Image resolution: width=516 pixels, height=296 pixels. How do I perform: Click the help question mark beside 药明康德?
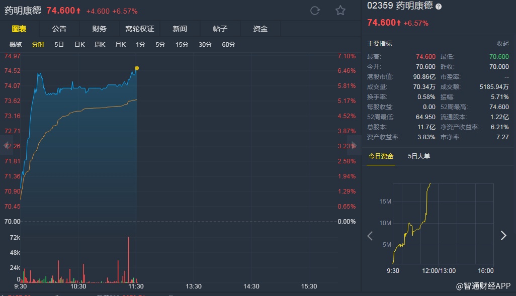click(x=439, y=7)
